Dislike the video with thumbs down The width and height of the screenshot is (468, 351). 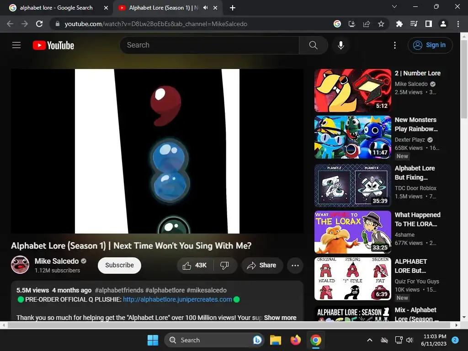pos(224,266)
